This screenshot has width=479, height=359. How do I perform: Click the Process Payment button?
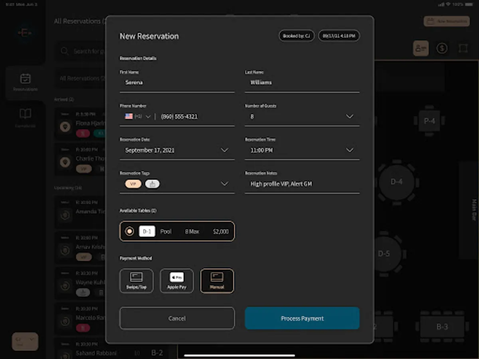coord(302,318)
